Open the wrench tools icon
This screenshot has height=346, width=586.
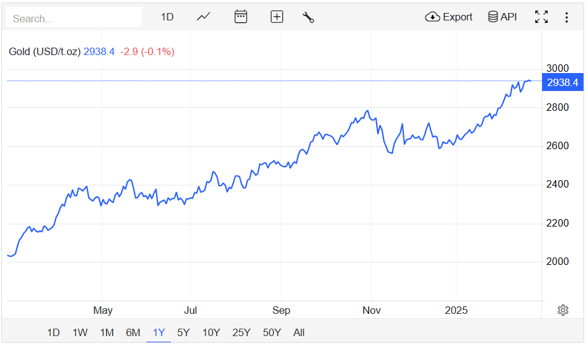308,17
